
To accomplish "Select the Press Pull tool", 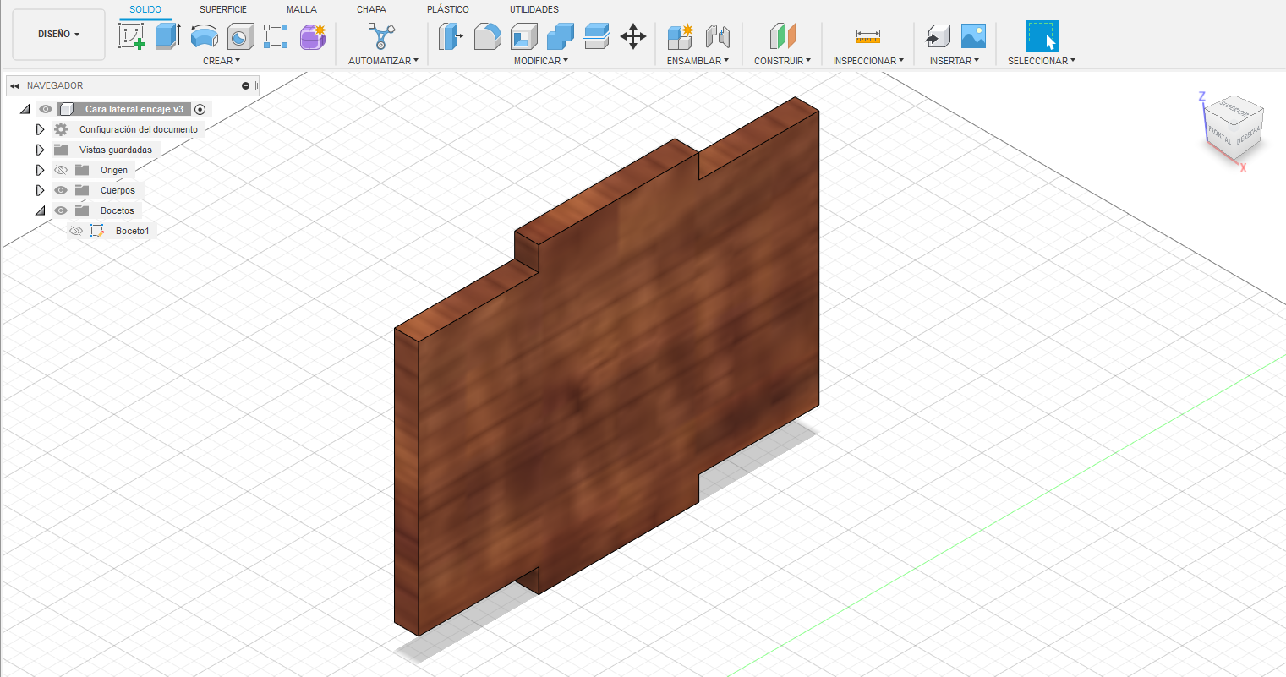I will 451,36.
